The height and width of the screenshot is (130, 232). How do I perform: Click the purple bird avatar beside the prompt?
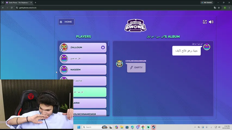pyautogui.click(x=207, y=47)
